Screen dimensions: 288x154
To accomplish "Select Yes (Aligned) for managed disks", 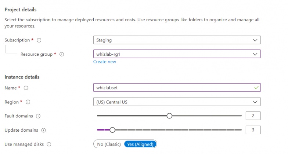I will coord(140,144).
